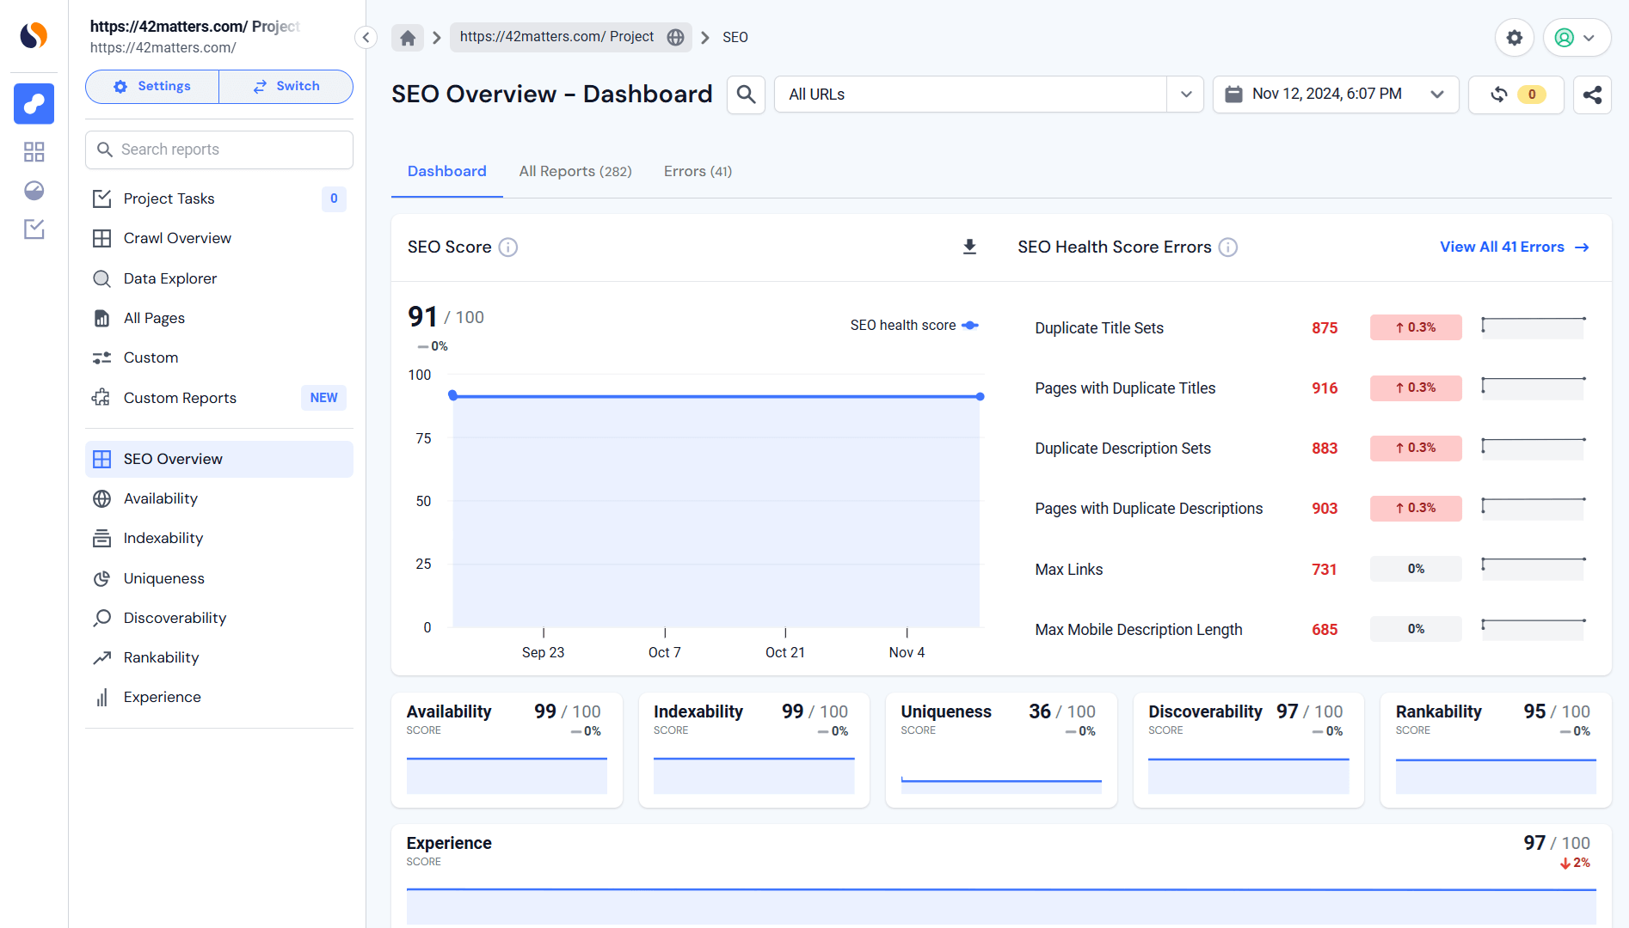Expand the All URLs dropdown
The height and width of the screenshot is (928, 1629).
[1185, 95]
